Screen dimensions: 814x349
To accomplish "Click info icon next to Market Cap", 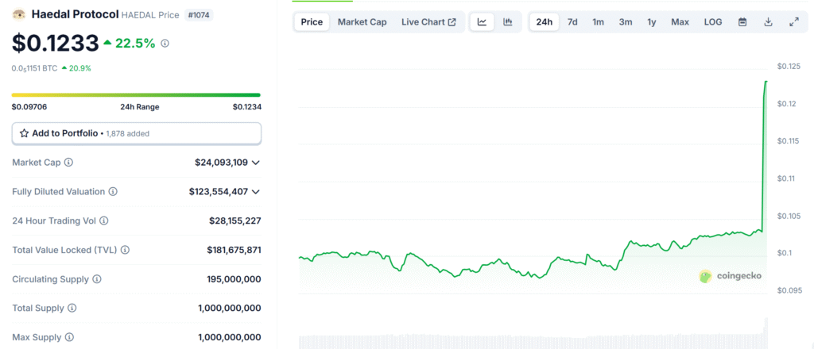I will [68, 163].
